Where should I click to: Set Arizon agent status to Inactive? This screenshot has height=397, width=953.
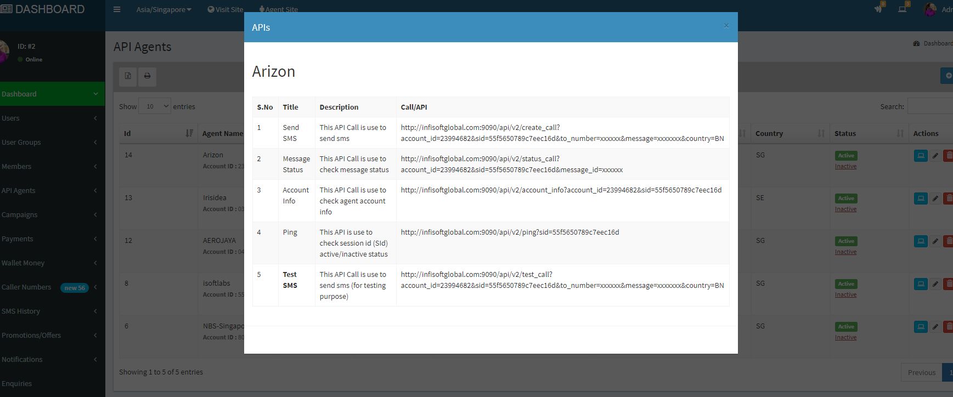coord(845,167)
